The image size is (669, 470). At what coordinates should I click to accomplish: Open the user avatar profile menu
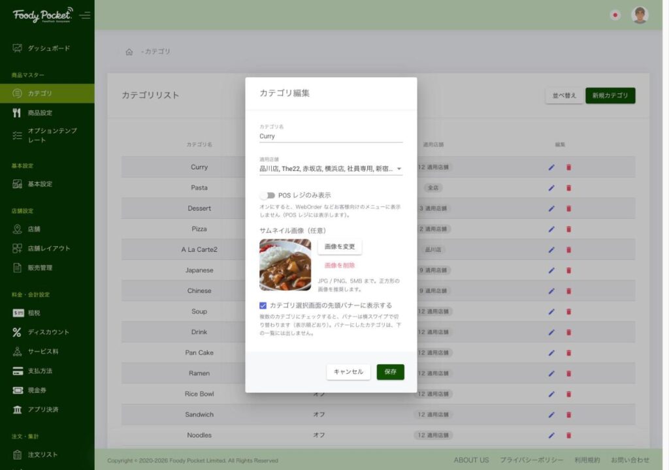(640, 15)
